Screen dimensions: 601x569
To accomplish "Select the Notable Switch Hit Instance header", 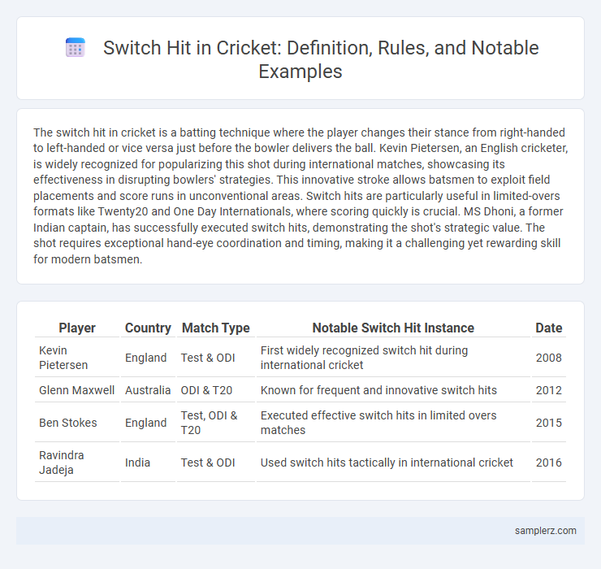I will 393,328.
